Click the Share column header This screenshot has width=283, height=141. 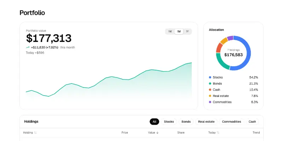[x=181, y=133]
